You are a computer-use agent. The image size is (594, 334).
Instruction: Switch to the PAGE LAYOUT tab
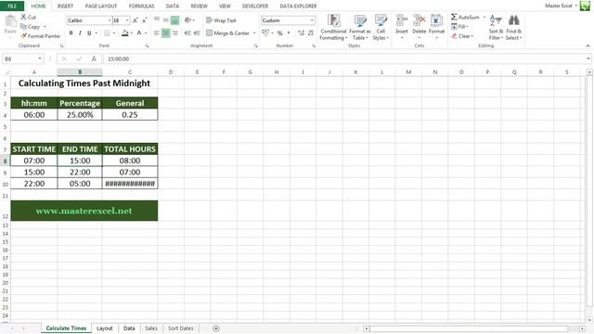point(101,6)
